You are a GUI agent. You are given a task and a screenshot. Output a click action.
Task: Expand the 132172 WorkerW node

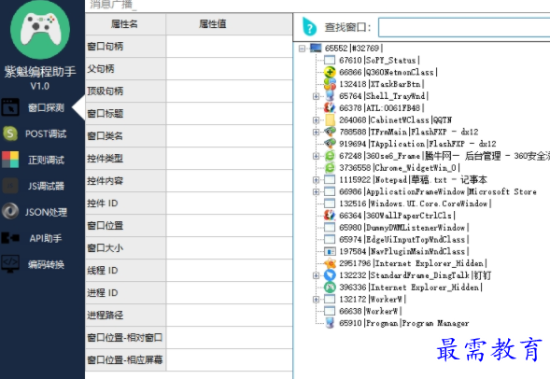click(316, 299)
